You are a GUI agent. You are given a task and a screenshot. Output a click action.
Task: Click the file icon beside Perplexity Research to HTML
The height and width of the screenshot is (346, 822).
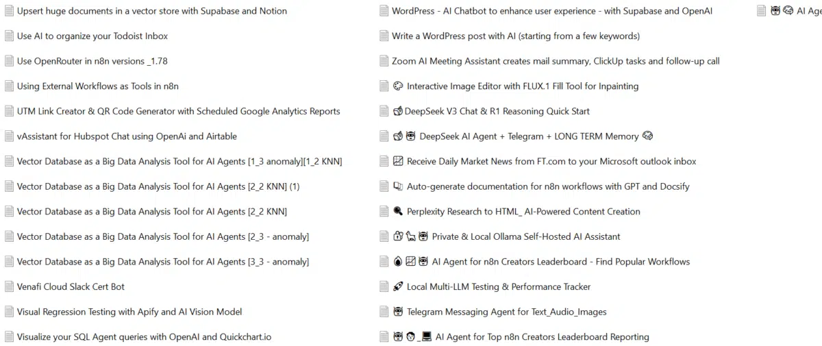point(384,211)
